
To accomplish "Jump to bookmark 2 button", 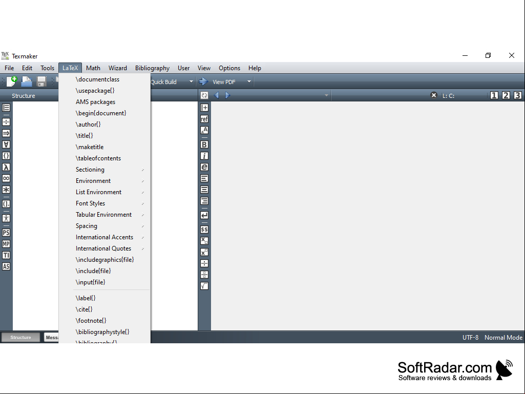I will [x=506, y=95].
